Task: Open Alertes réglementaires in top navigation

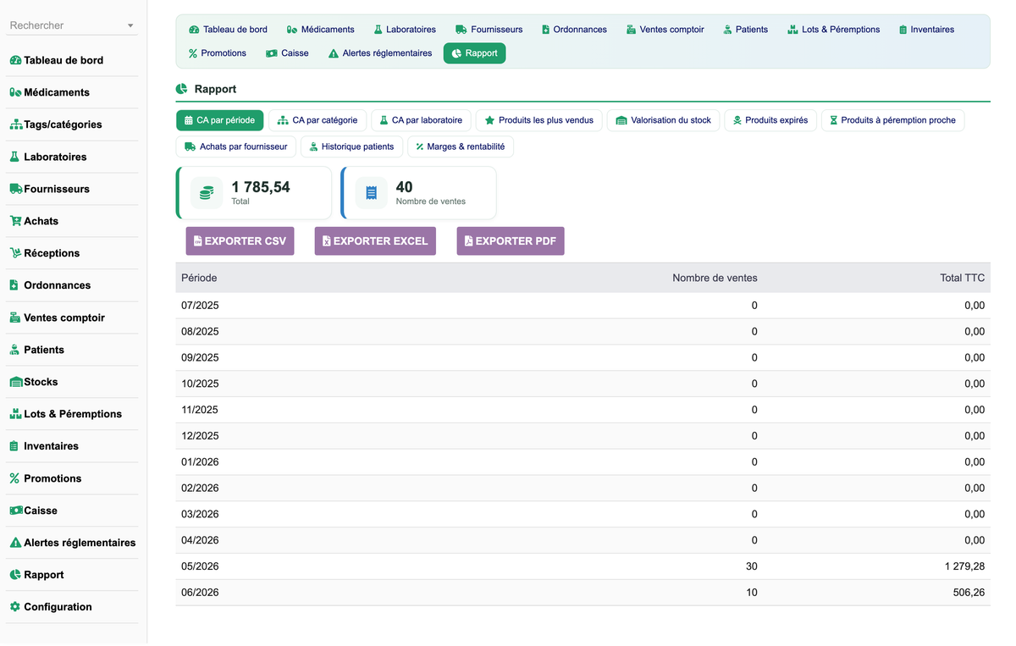Action: [380, 53]
